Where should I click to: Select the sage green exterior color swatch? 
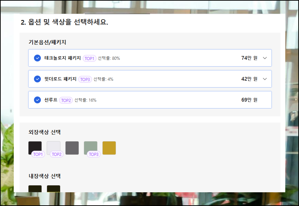point(91,148)
